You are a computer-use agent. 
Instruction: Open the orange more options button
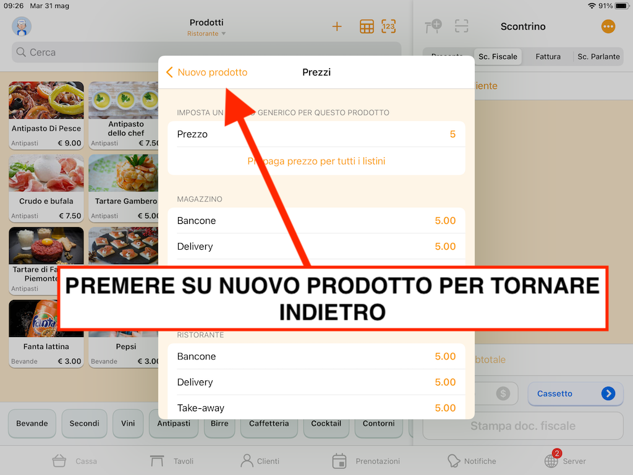[x=608, y=27]
